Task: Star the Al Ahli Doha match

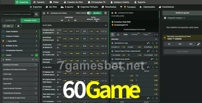Action: point(58,48)
